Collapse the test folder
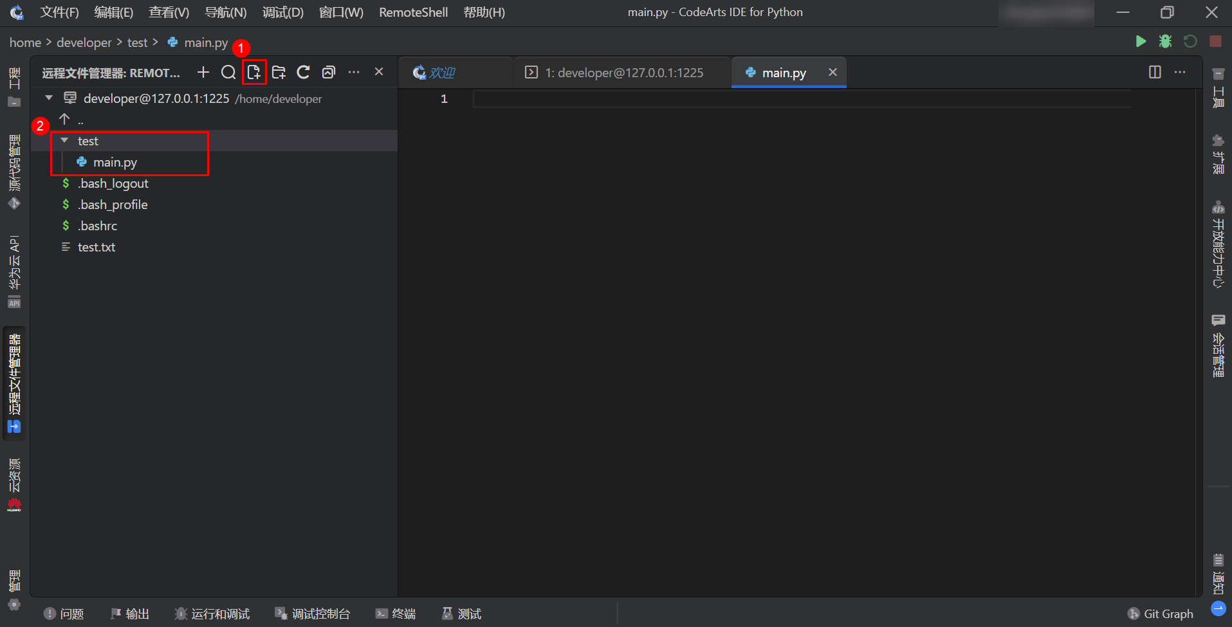 pos(64,140)
